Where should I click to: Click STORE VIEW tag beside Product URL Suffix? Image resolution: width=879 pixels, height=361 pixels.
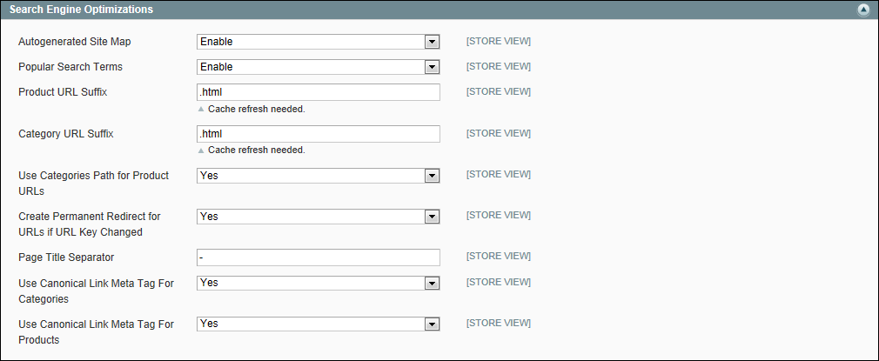click(499, 91)
